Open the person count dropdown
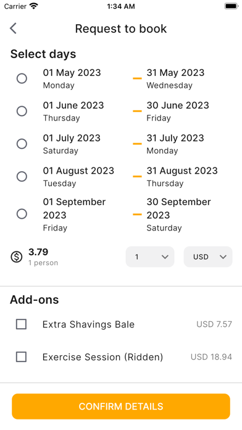242x430 pixels. click(150, 256)
